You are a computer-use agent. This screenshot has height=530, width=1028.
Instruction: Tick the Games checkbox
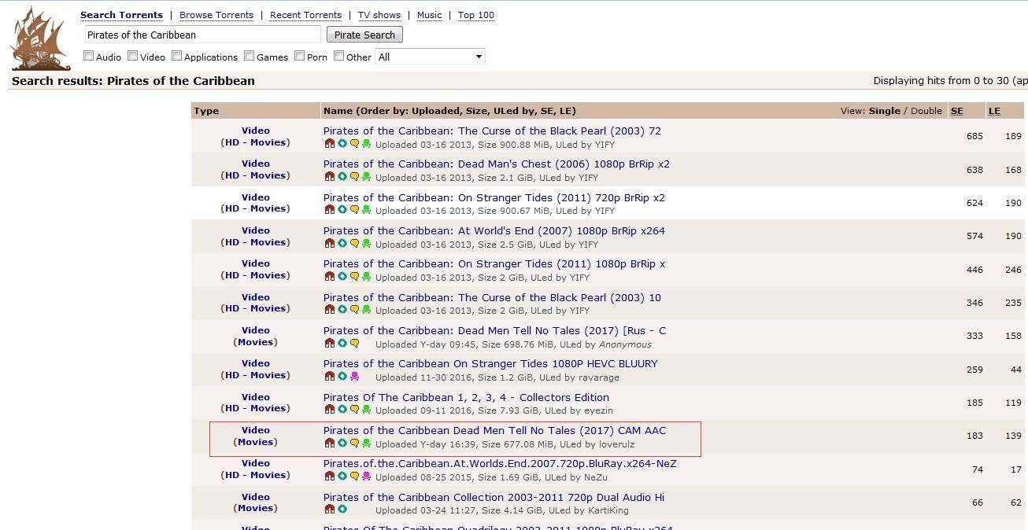249,56
